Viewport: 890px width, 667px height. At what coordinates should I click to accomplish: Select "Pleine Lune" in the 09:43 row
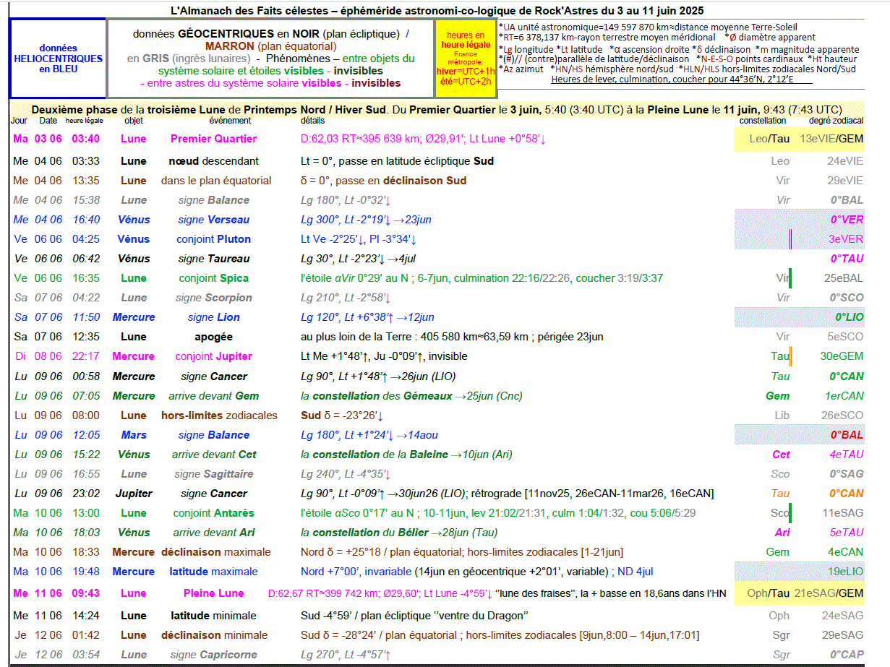pos(214,593)
